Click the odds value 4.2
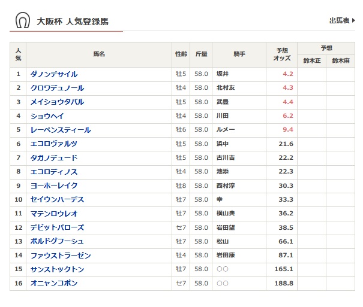The image size is (363, 307). click(288, 74)
